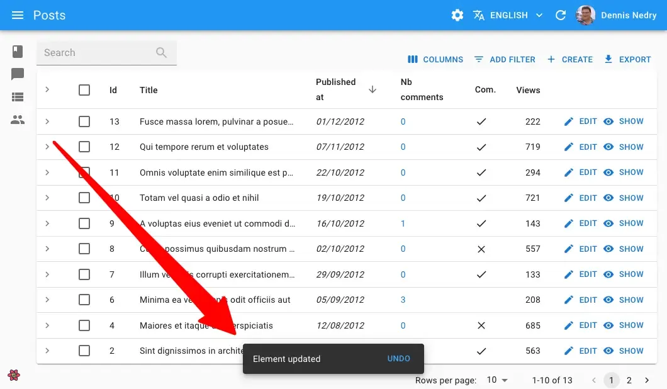Viewport: 667px width, 389px height.
Task: Open the Add Filter menu
Action: click(505, 59)
